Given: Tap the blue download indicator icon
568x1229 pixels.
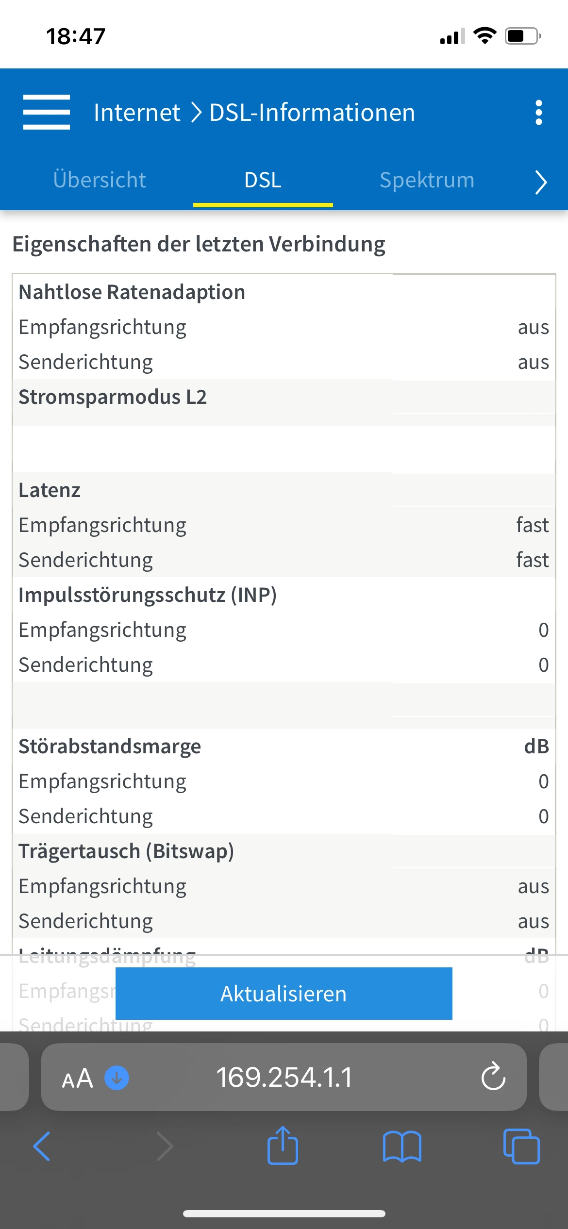Looking at the screenshot, I should [117, 1078].
